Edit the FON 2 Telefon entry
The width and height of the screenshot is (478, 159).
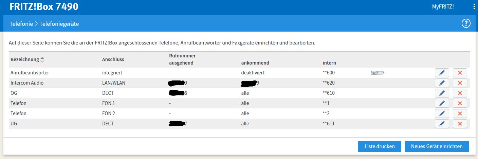pyautogui.click(x=442, y=113)
